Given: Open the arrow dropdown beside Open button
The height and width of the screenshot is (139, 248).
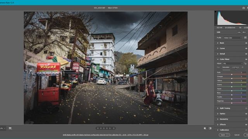Looking at the screenshot, I should point(228,135).
